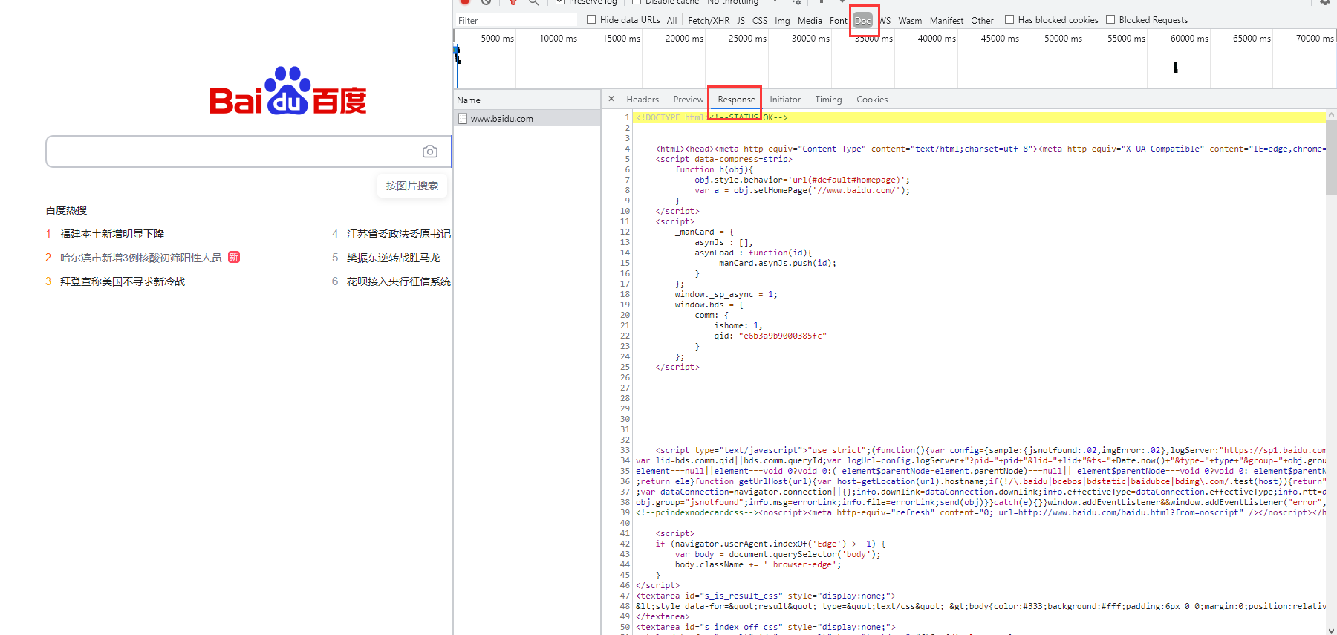This screenshot has width=1337, height=635.
Task: Filter requests by JS
Action: tap(741, 21)
